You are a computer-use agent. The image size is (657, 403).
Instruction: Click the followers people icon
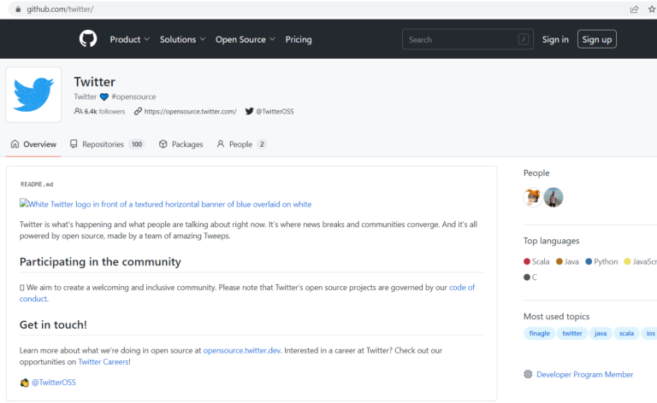[x=78, y=111]
